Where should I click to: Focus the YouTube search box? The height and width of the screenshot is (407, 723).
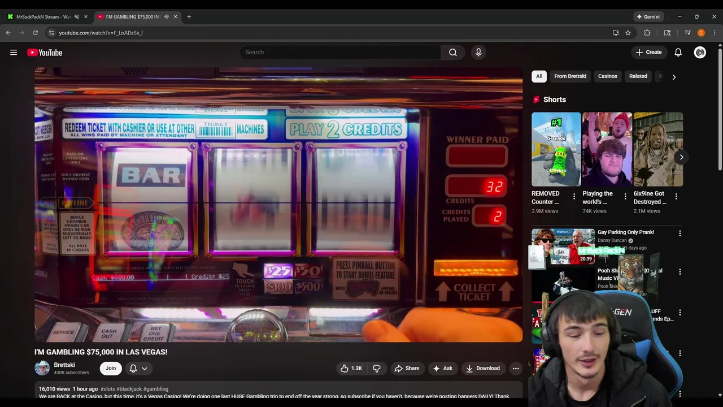(340, 52)
